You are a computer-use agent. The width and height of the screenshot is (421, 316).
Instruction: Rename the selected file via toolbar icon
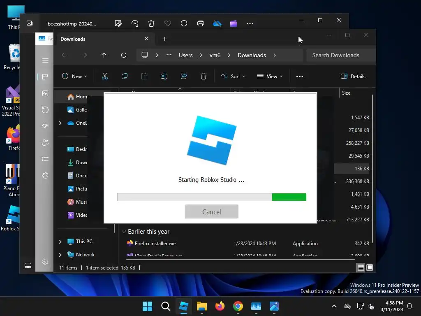164,76
